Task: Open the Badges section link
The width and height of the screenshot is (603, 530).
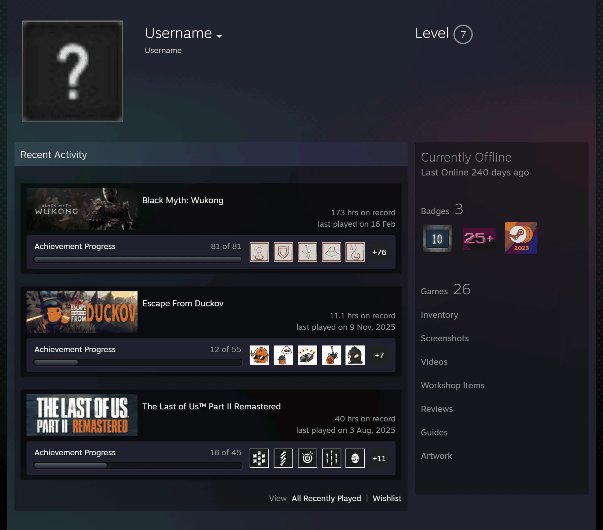Action: tap(442, 209)
